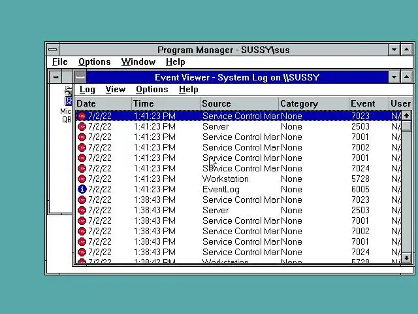Open Event Viewer's Options menu
The image size is (418, 314).
[x=152, y=90]
